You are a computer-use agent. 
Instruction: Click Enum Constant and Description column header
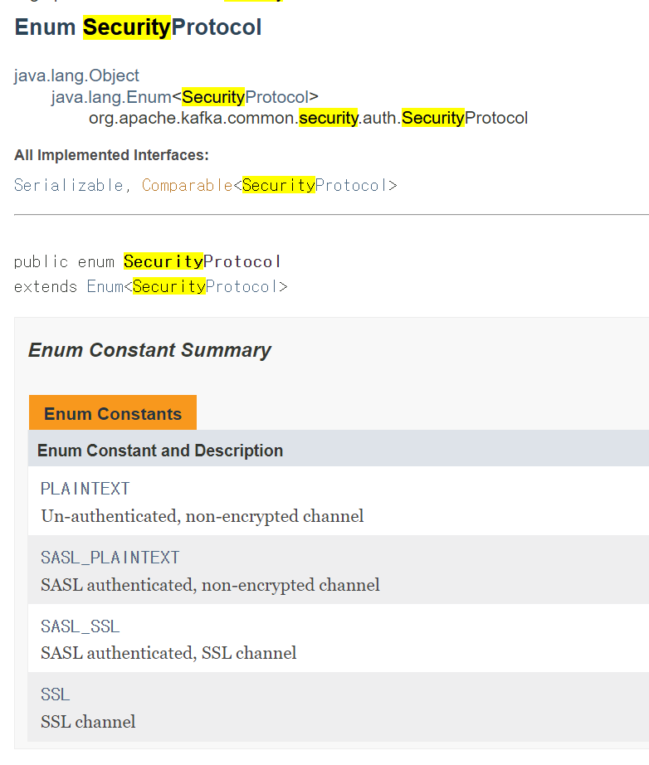pyautogui.click(x=160, y=451)
